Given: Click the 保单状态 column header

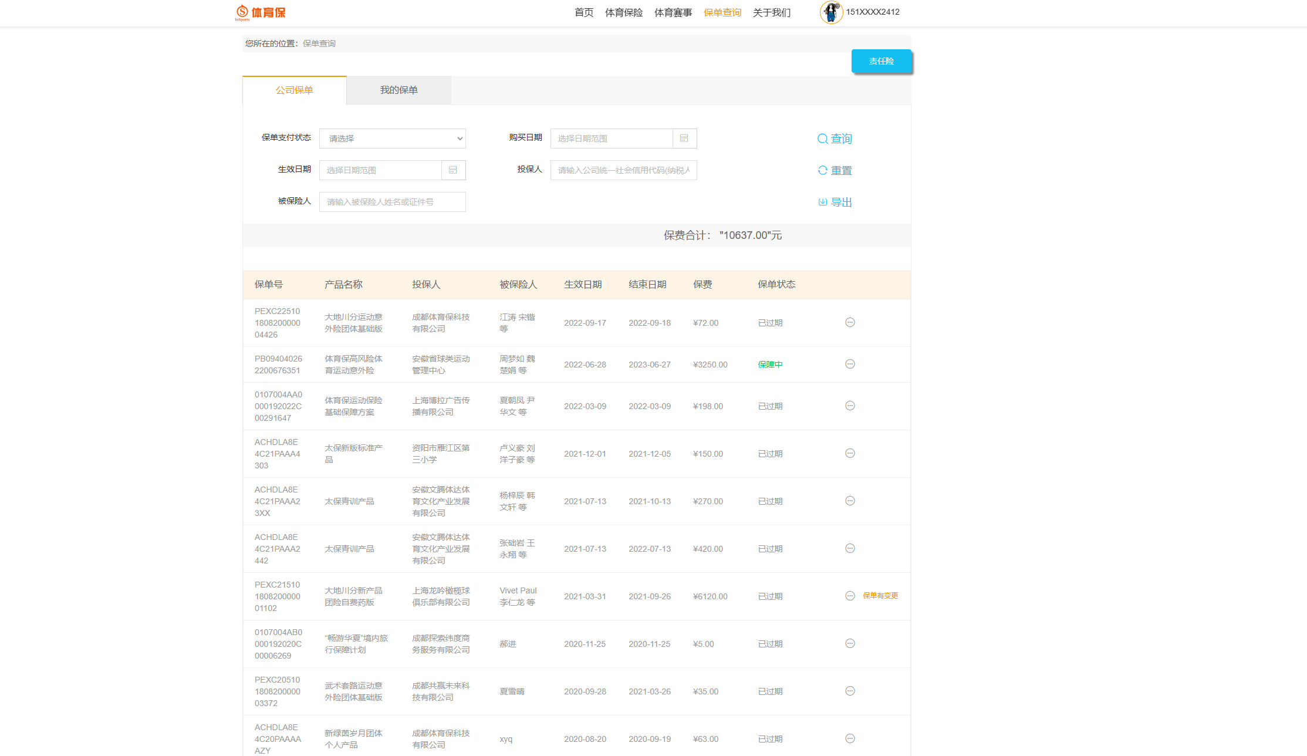Looking at the screenshot, I should 776,285.
